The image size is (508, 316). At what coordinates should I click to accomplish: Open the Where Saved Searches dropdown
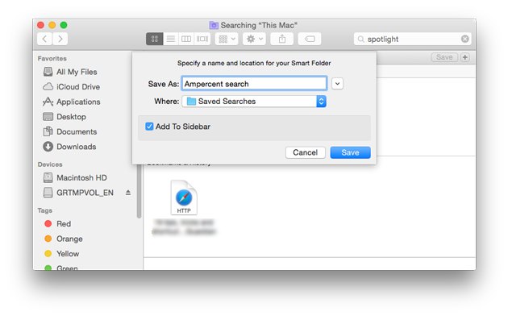(254, 102)
